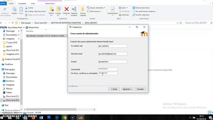The image size is (213, 120).
Task: Open Edge browser from the taskbar
Action: 57,117
